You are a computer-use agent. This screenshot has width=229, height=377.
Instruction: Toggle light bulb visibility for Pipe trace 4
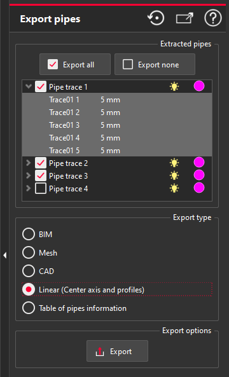click(x=174, y=188)
